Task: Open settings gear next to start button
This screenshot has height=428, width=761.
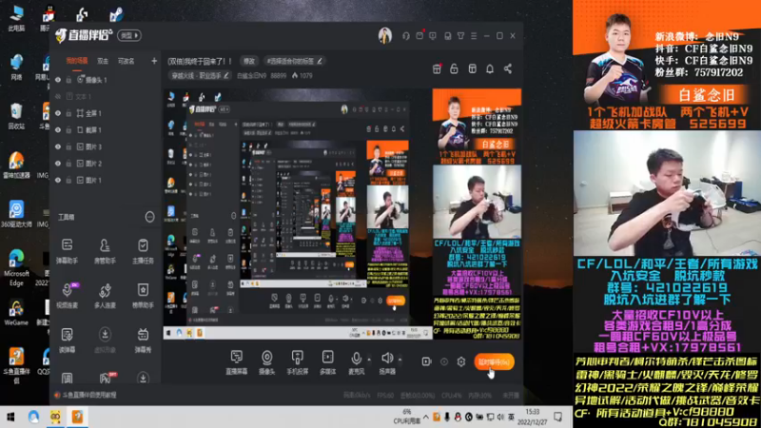Action: tap(461, 361)
